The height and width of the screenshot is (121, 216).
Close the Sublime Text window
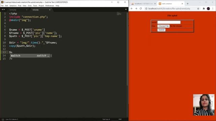[125, 2]
